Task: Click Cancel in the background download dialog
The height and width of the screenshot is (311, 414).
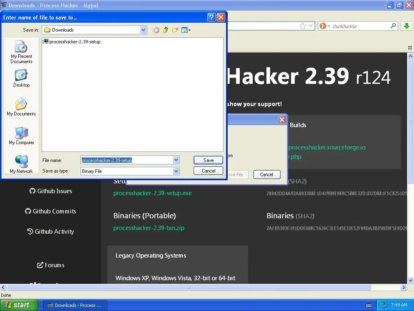Action: [267, 175]
